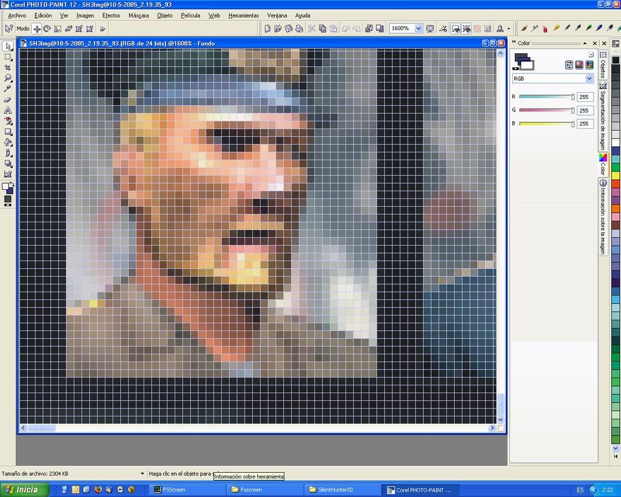Click the Inicia start button
Viewport: 621px width, 497px height.
[x=24, y=490]
